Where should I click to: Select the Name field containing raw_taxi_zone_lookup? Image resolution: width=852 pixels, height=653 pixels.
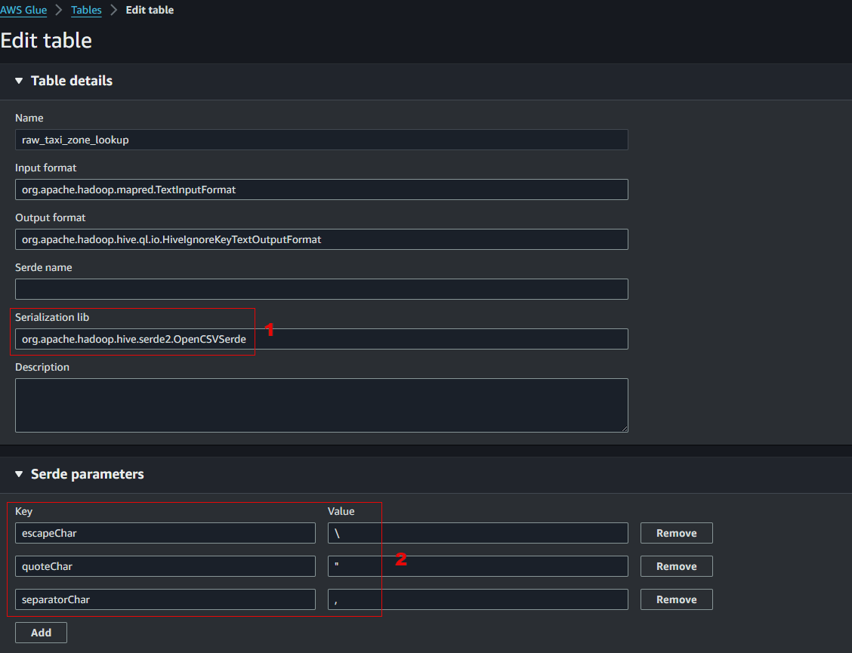321,140
